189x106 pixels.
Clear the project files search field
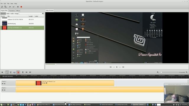pyautogui.click(x=43, y=14)
